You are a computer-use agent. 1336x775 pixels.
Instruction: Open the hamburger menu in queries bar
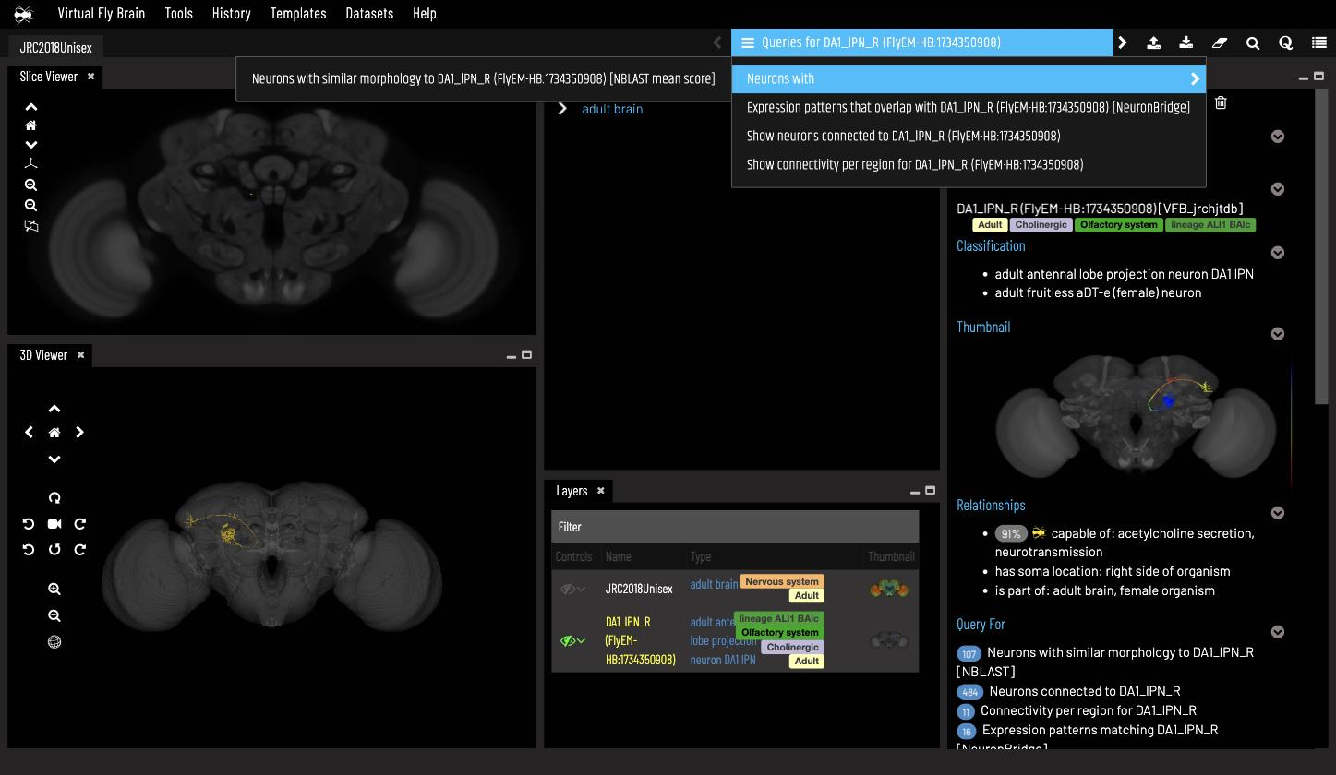coord(748,42)
